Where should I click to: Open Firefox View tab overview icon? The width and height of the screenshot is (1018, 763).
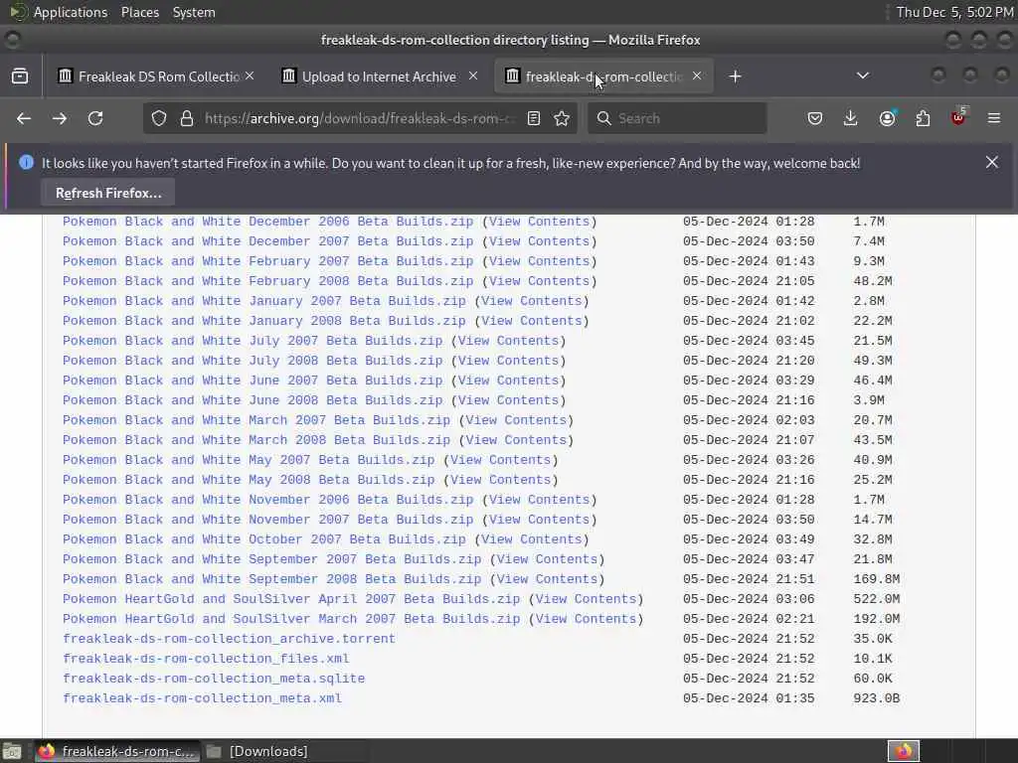point(20,76)
